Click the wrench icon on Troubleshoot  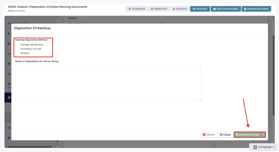(130, 9)
